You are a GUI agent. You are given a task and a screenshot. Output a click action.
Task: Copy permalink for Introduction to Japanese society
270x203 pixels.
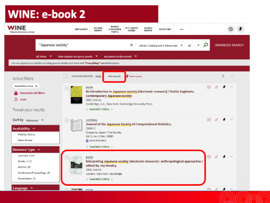[216, 87]
